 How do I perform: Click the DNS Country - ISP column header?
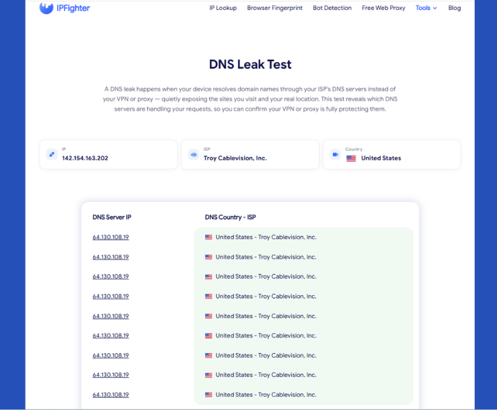pyautogui.click(x=231, y=217)
